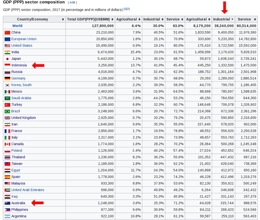Click the Brazil flag icon
This screenshot has height=220, width=260.
pos(7,111)
